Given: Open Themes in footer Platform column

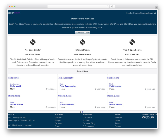Looking at the screenshot, I should point(58,117).
